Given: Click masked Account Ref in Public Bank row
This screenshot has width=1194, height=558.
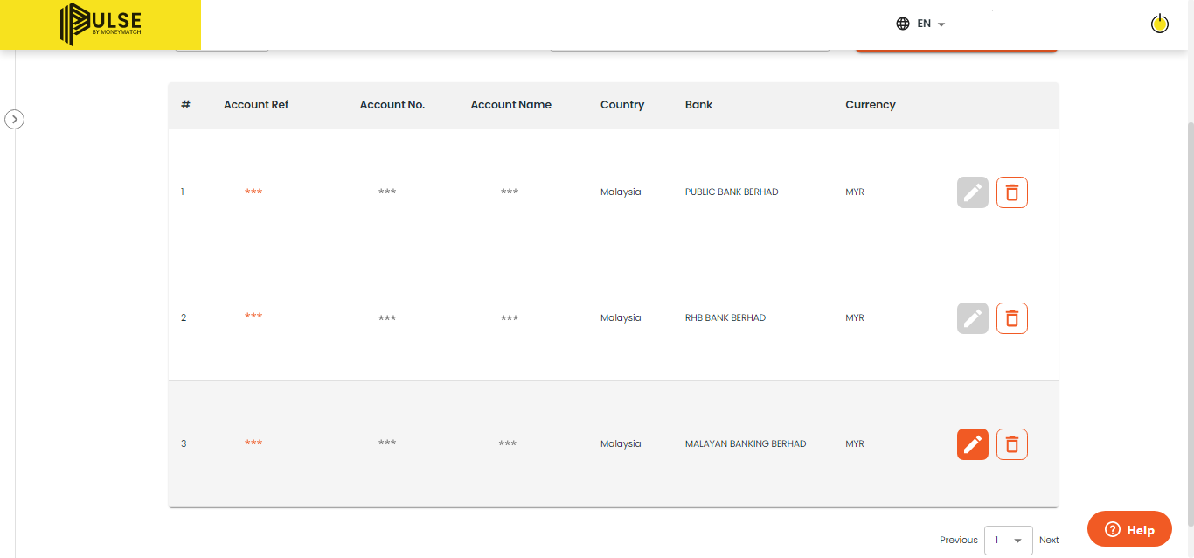Looking at the screenshot, I should coord(253,192).
